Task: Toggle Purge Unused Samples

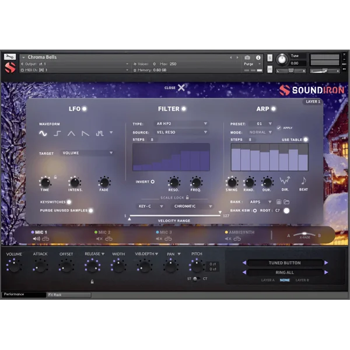Action: point(90,210)
